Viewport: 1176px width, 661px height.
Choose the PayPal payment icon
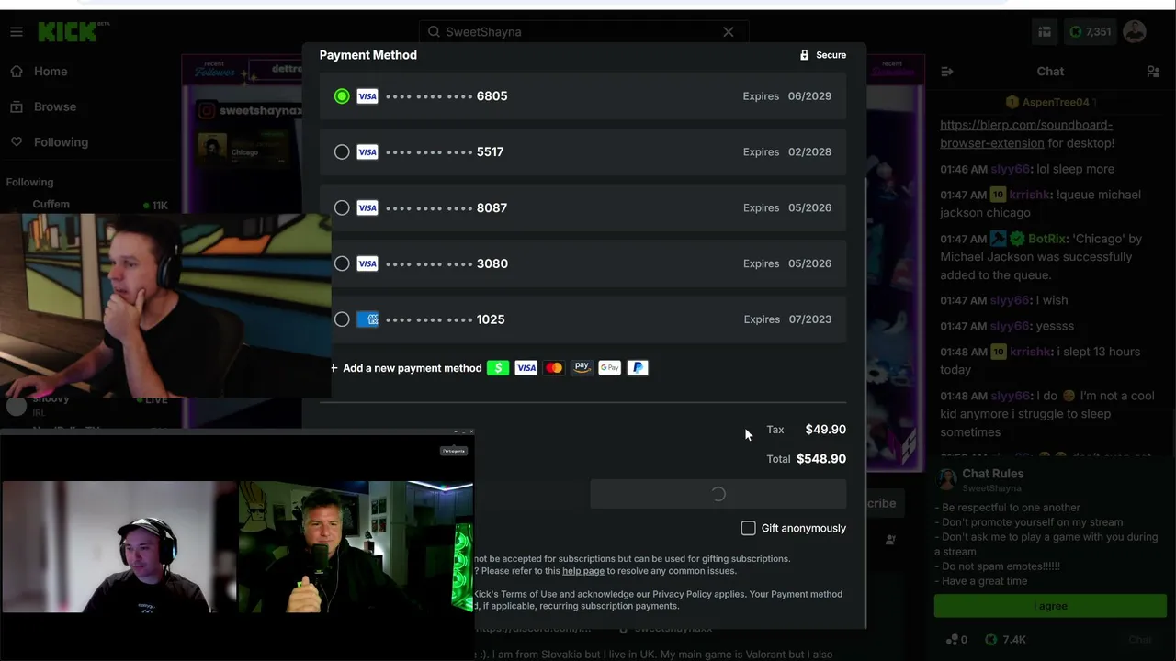638,368
